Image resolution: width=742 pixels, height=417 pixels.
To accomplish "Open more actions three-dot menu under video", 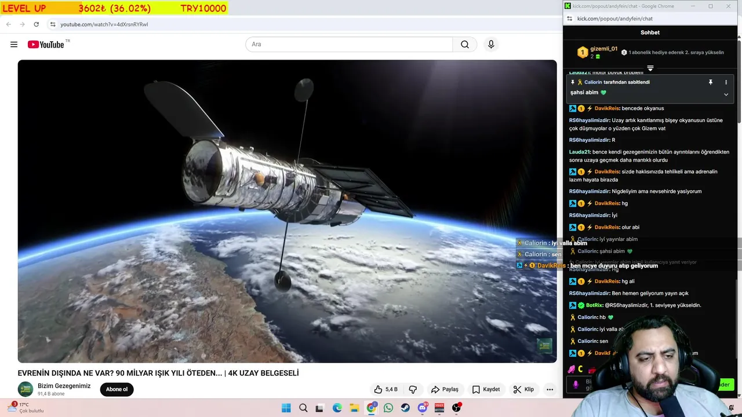I will click(x=550, y=389).
